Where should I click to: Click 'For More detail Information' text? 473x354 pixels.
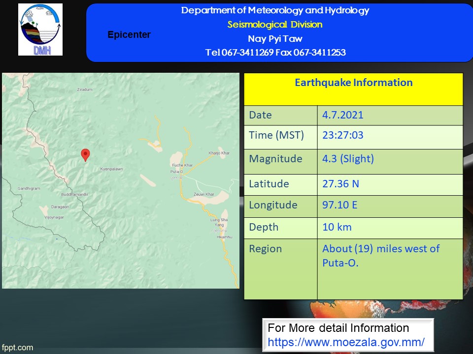pos(338,328)
